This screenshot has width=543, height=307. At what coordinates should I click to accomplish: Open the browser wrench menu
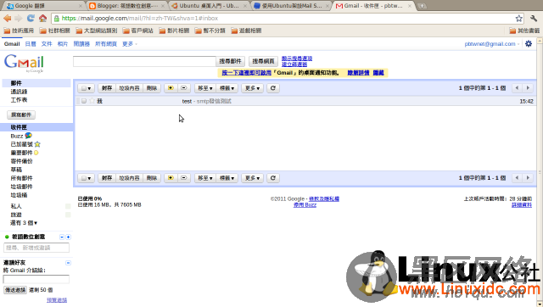tap(534, 19)
